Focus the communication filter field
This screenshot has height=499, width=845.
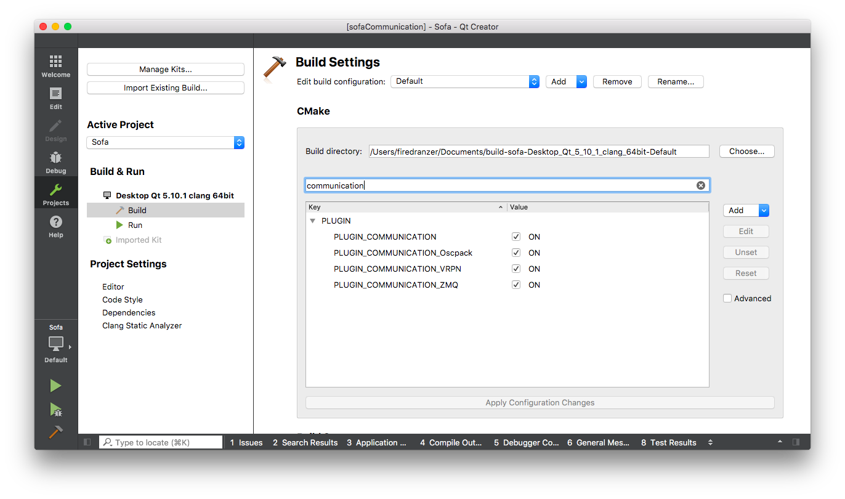click(x=507, y=185)
